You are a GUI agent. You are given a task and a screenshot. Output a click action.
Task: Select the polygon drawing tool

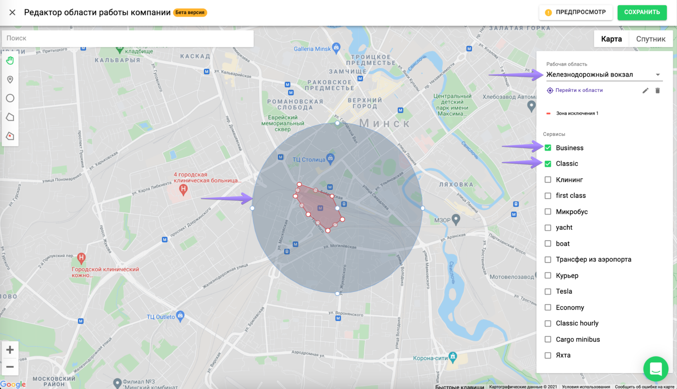click(10, 117)
